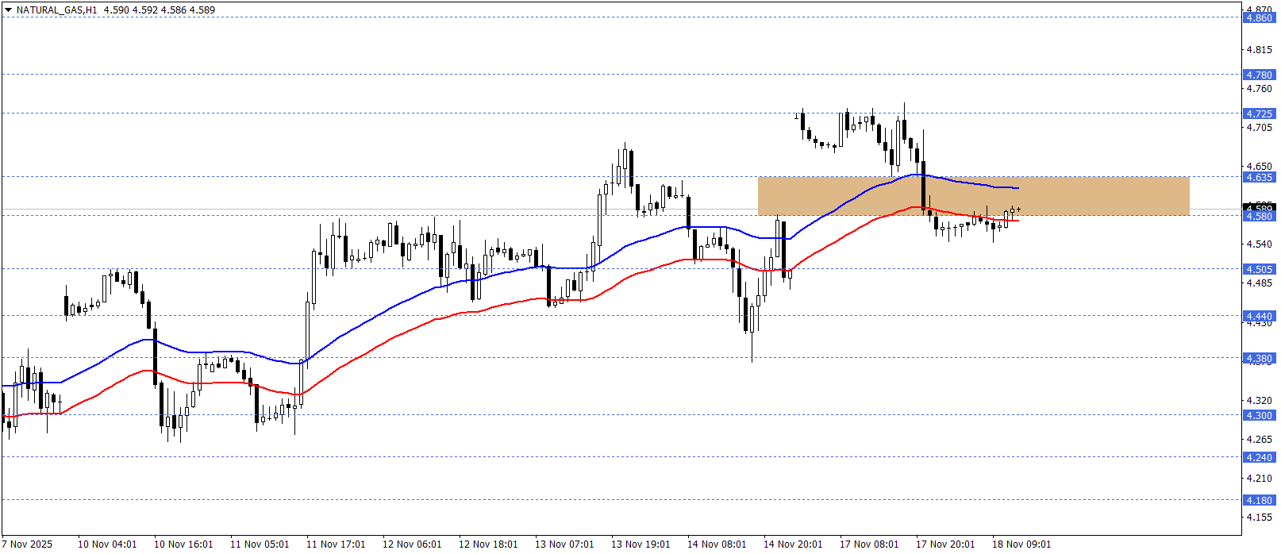Select the 4.240 price level label
The image size is (1281, 554).
coord(1258,457)
